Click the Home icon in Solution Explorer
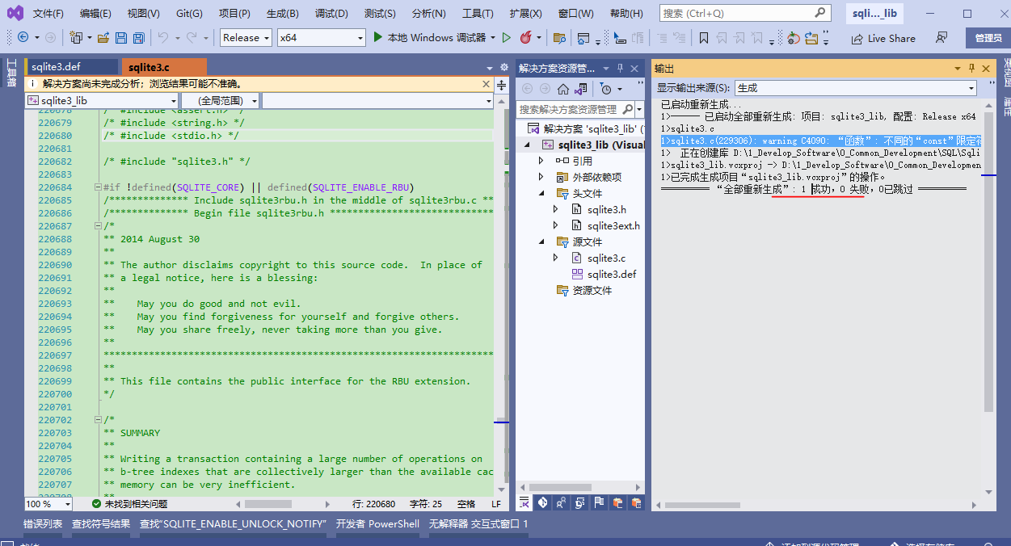Viewport: 1011px width, 546px height. click(563, 89)
